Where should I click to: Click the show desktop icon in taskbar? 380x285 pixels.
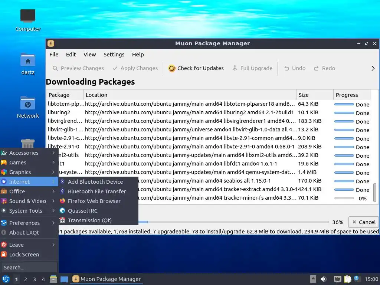point(64,279)
